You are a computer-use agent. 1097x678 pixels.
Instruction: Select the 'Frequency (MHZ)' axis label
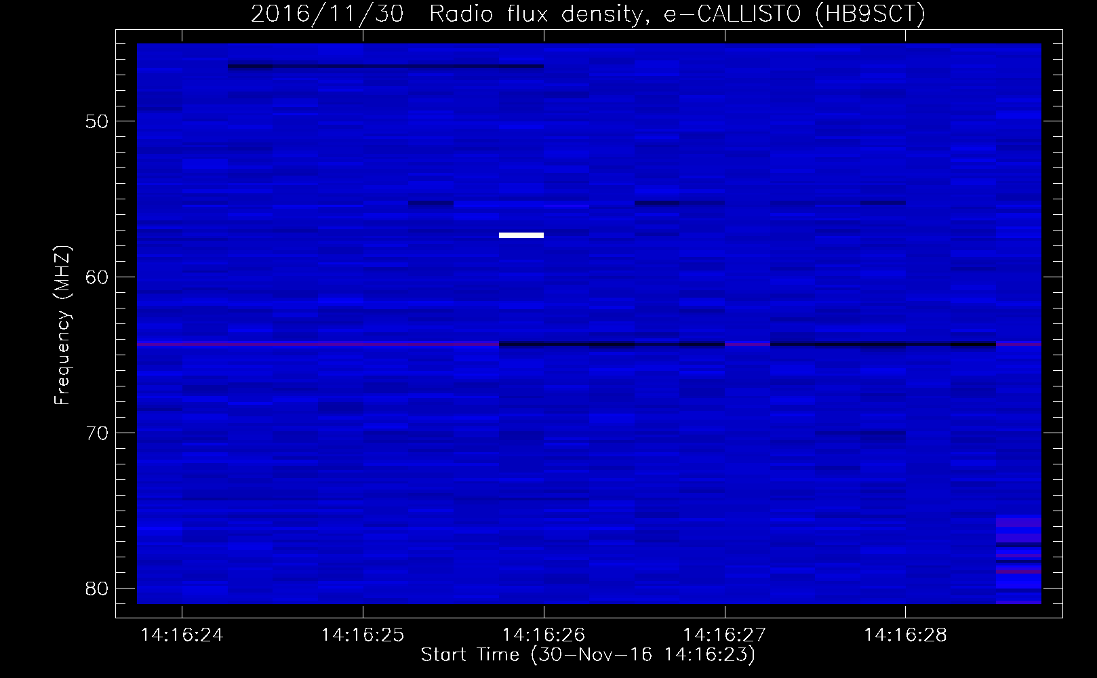(x=62, y=325)
